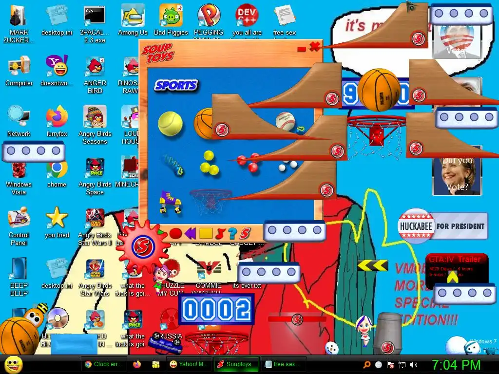Select the MARK ZUCKER desktop icon
The width and height of the screenshot is (499, 374).
[x=19, y=25]
